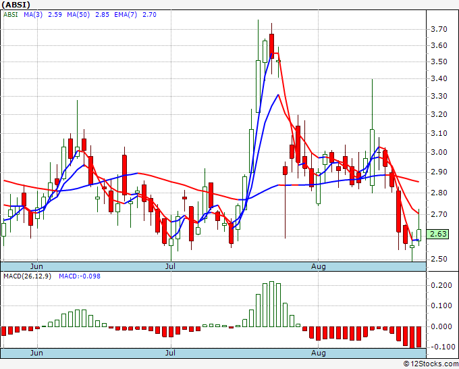This screenshot has height=369, width=459.
Task: Click Jun on the MACD panel time axis
Action: click(x=36, y=353)
